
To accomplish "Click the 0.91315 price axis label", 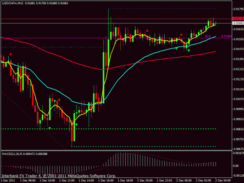I will (x=239, y=69).
